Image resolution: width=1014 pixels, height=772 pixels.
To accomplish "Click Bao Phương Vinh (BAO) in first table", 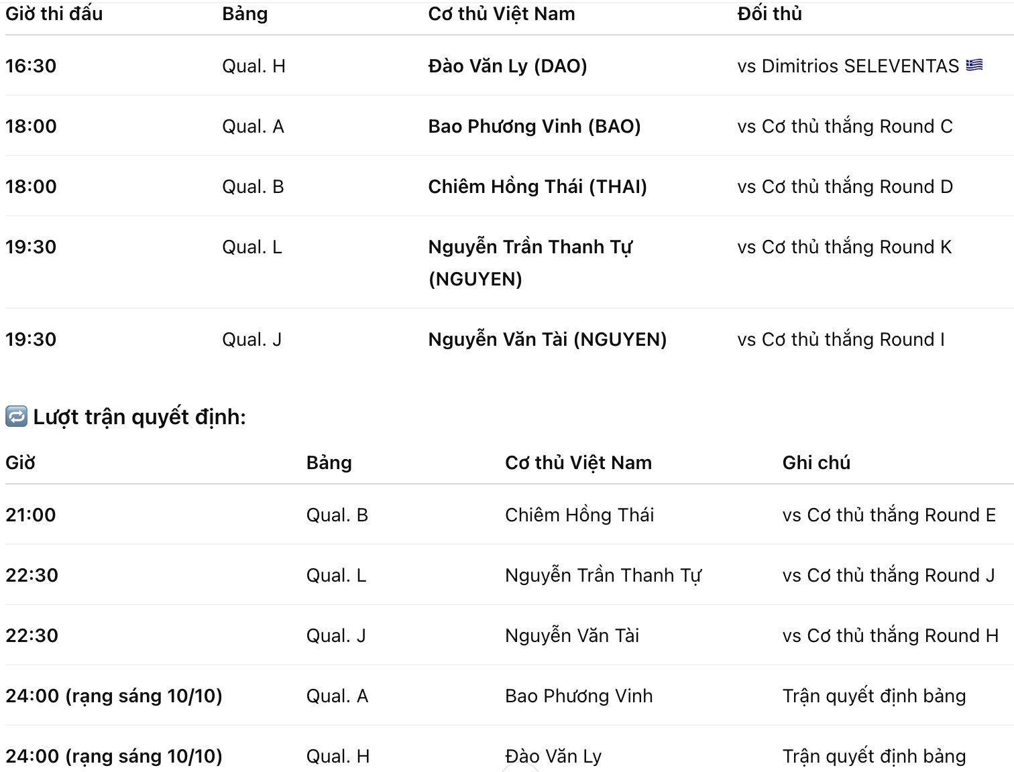I will [534, 126].
